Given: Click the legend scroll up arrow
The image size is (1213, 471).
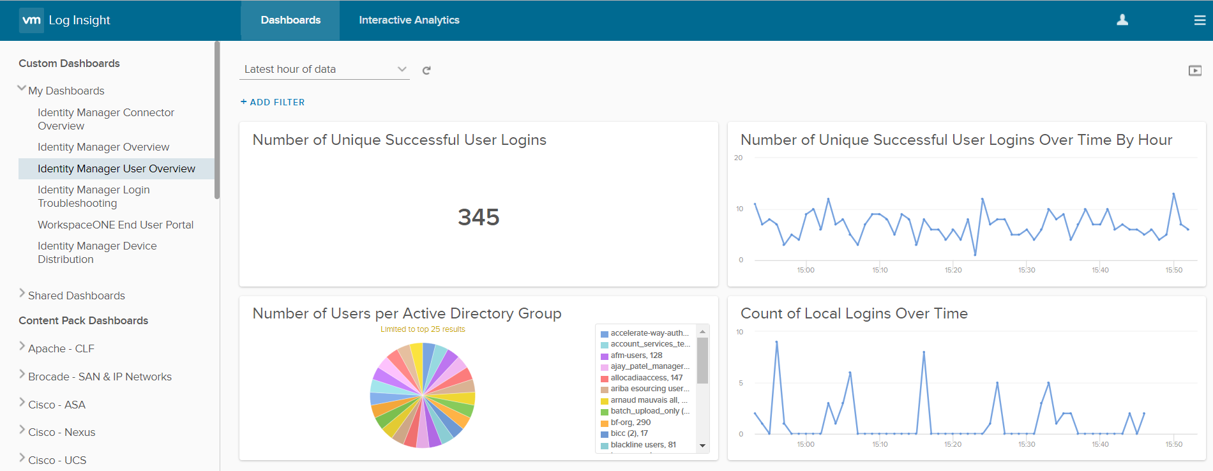Looking at the screenshot, I should (x=703, y=331).
